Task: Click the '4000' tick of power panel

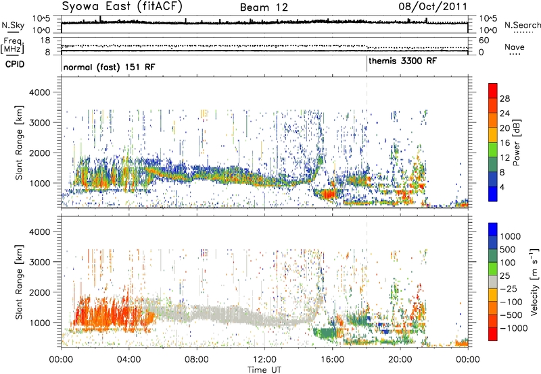Action: pyautogui.click(x=41, y=92)
